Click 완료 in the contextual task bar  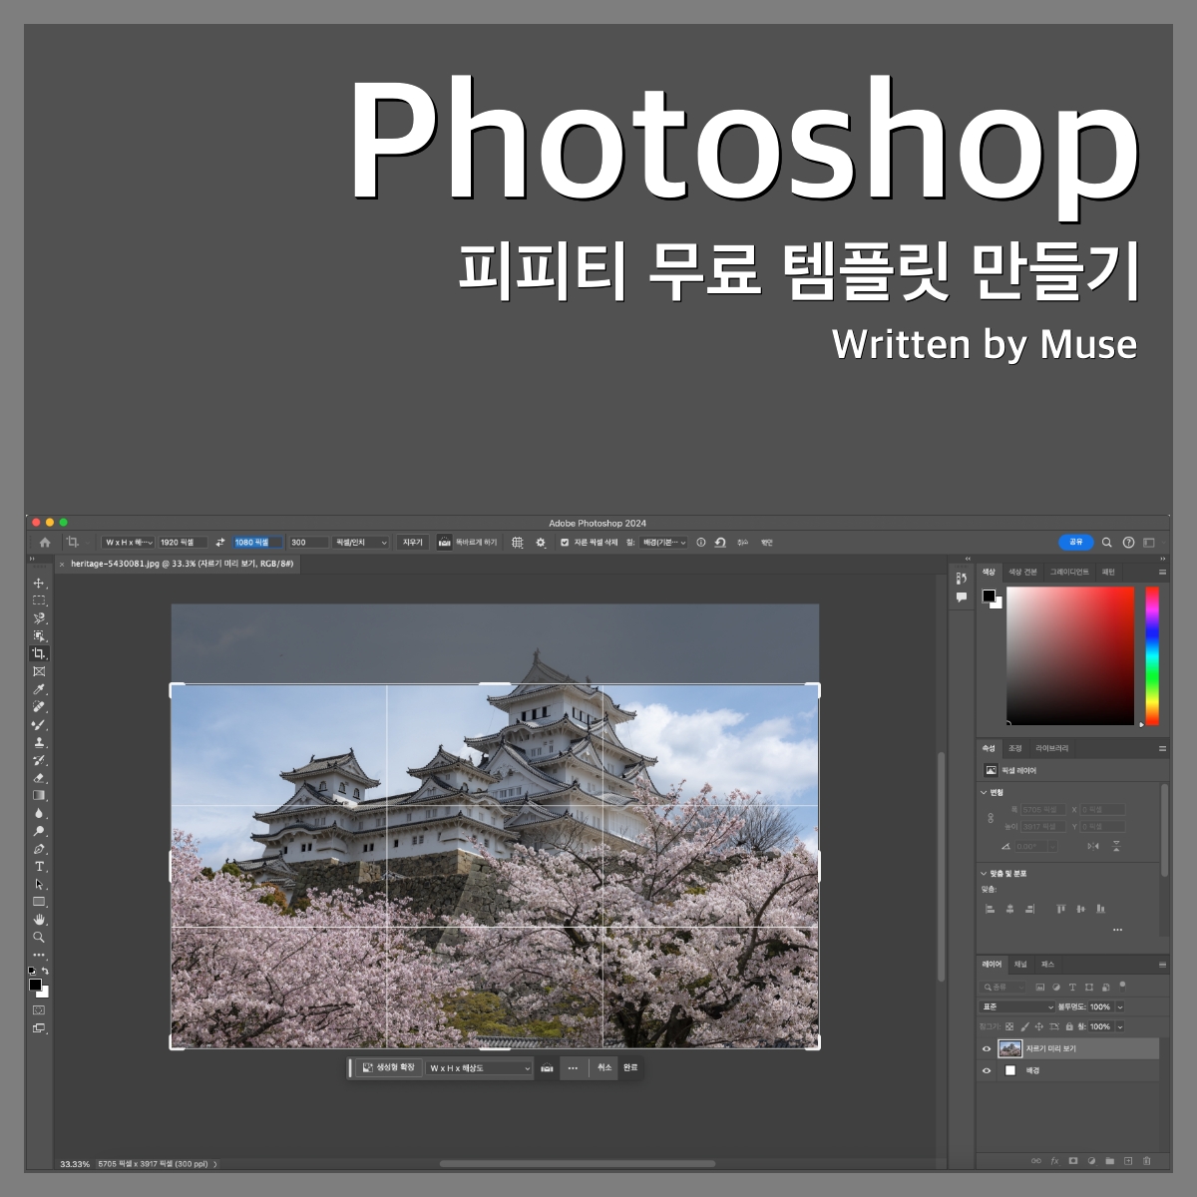coord(630,1068)
